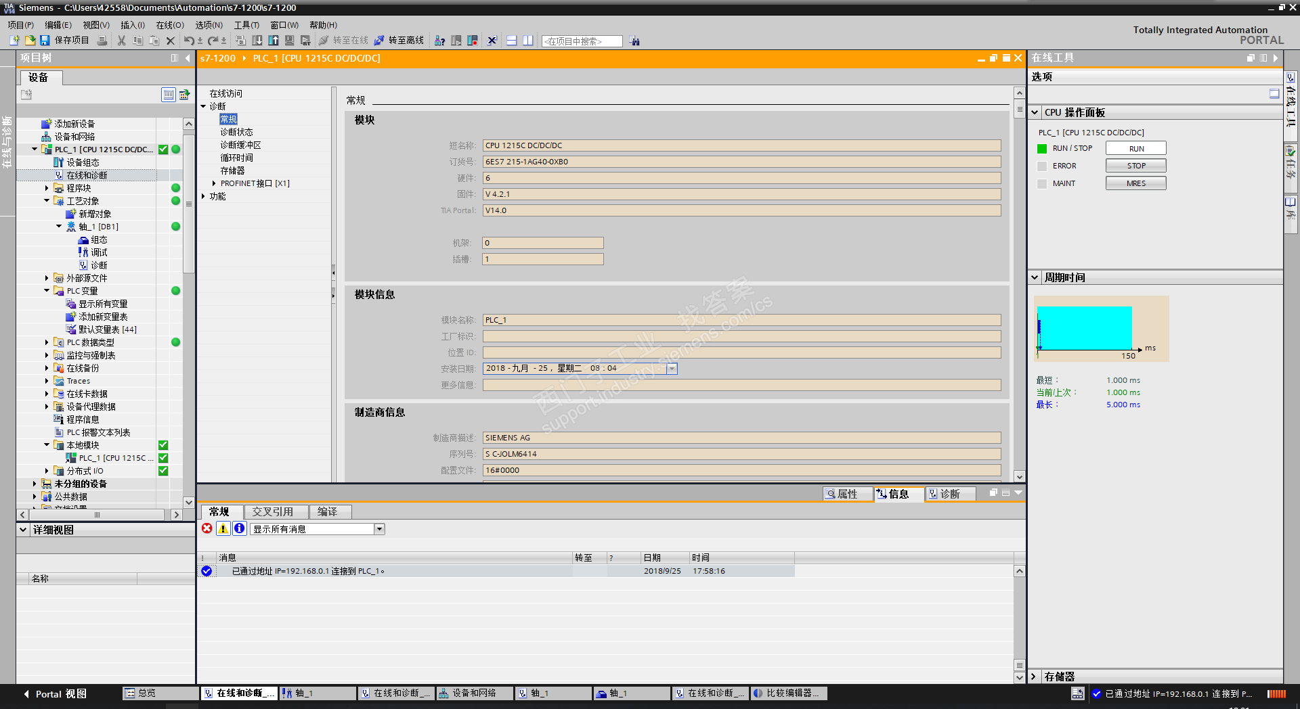1300x709 pixels.
Task: Split the editor space vertically
Action: coord(528,41)
